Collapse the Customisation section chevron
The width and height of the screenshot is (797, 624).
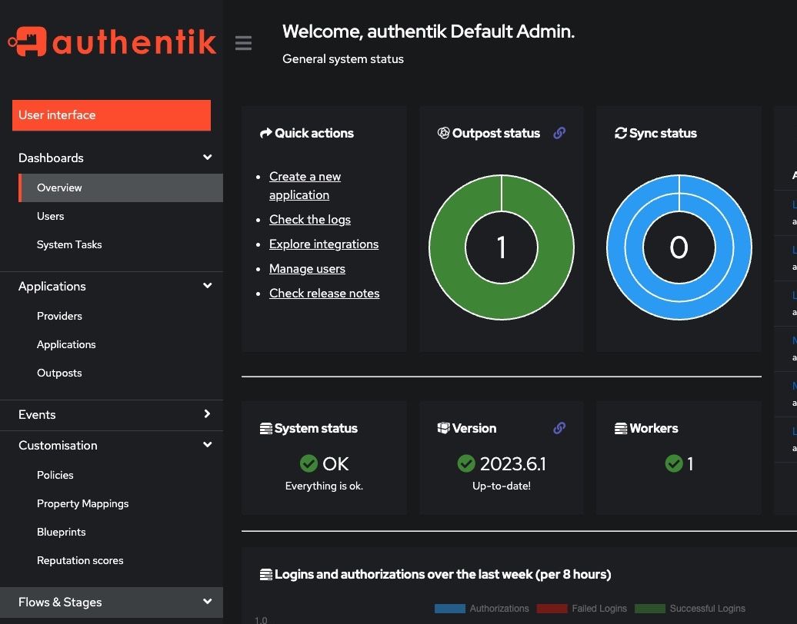pyautogui.click(x=208, y=445)
